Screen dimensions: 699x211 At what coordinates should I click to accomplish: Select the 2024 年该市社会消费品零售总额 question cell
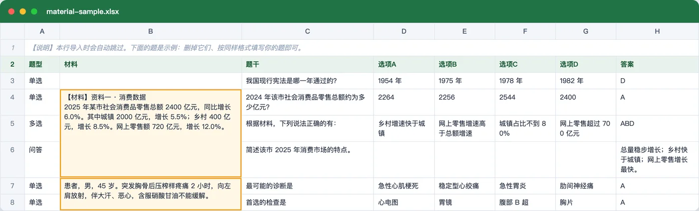pos(308,102)
